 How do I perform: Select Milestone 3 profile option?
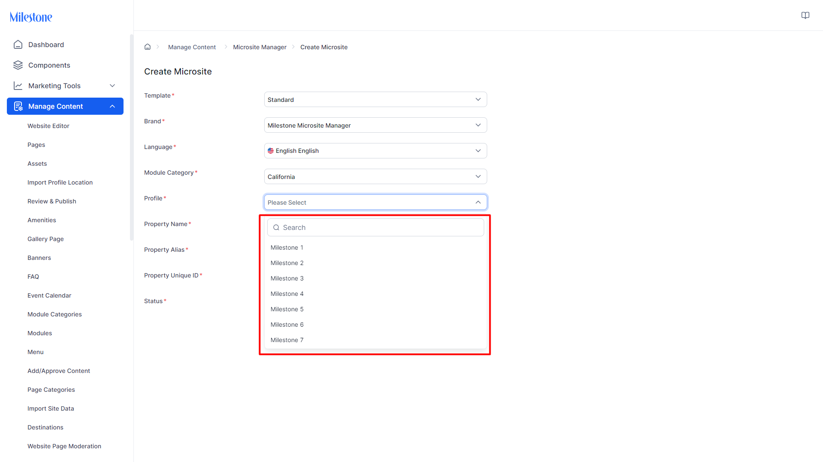pos(375,278)
